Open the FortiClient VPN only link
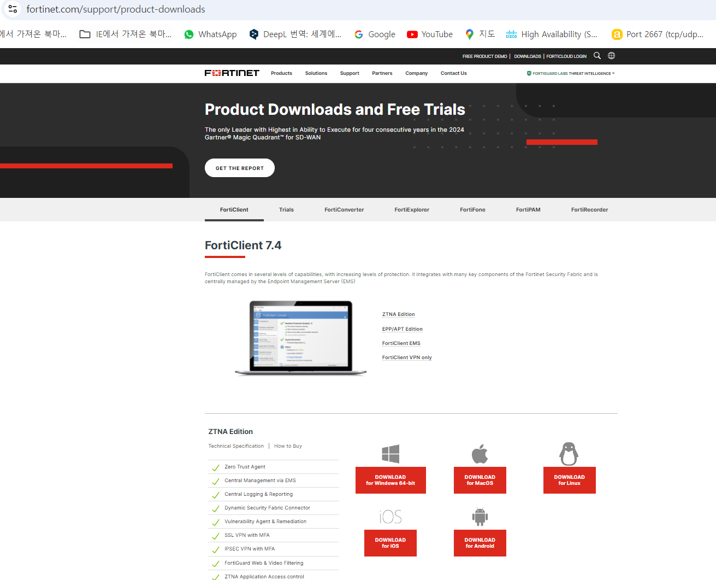Image resolution: width=716 pixels, height=580 pixels. pyautogui.click(x=407, y=357)
